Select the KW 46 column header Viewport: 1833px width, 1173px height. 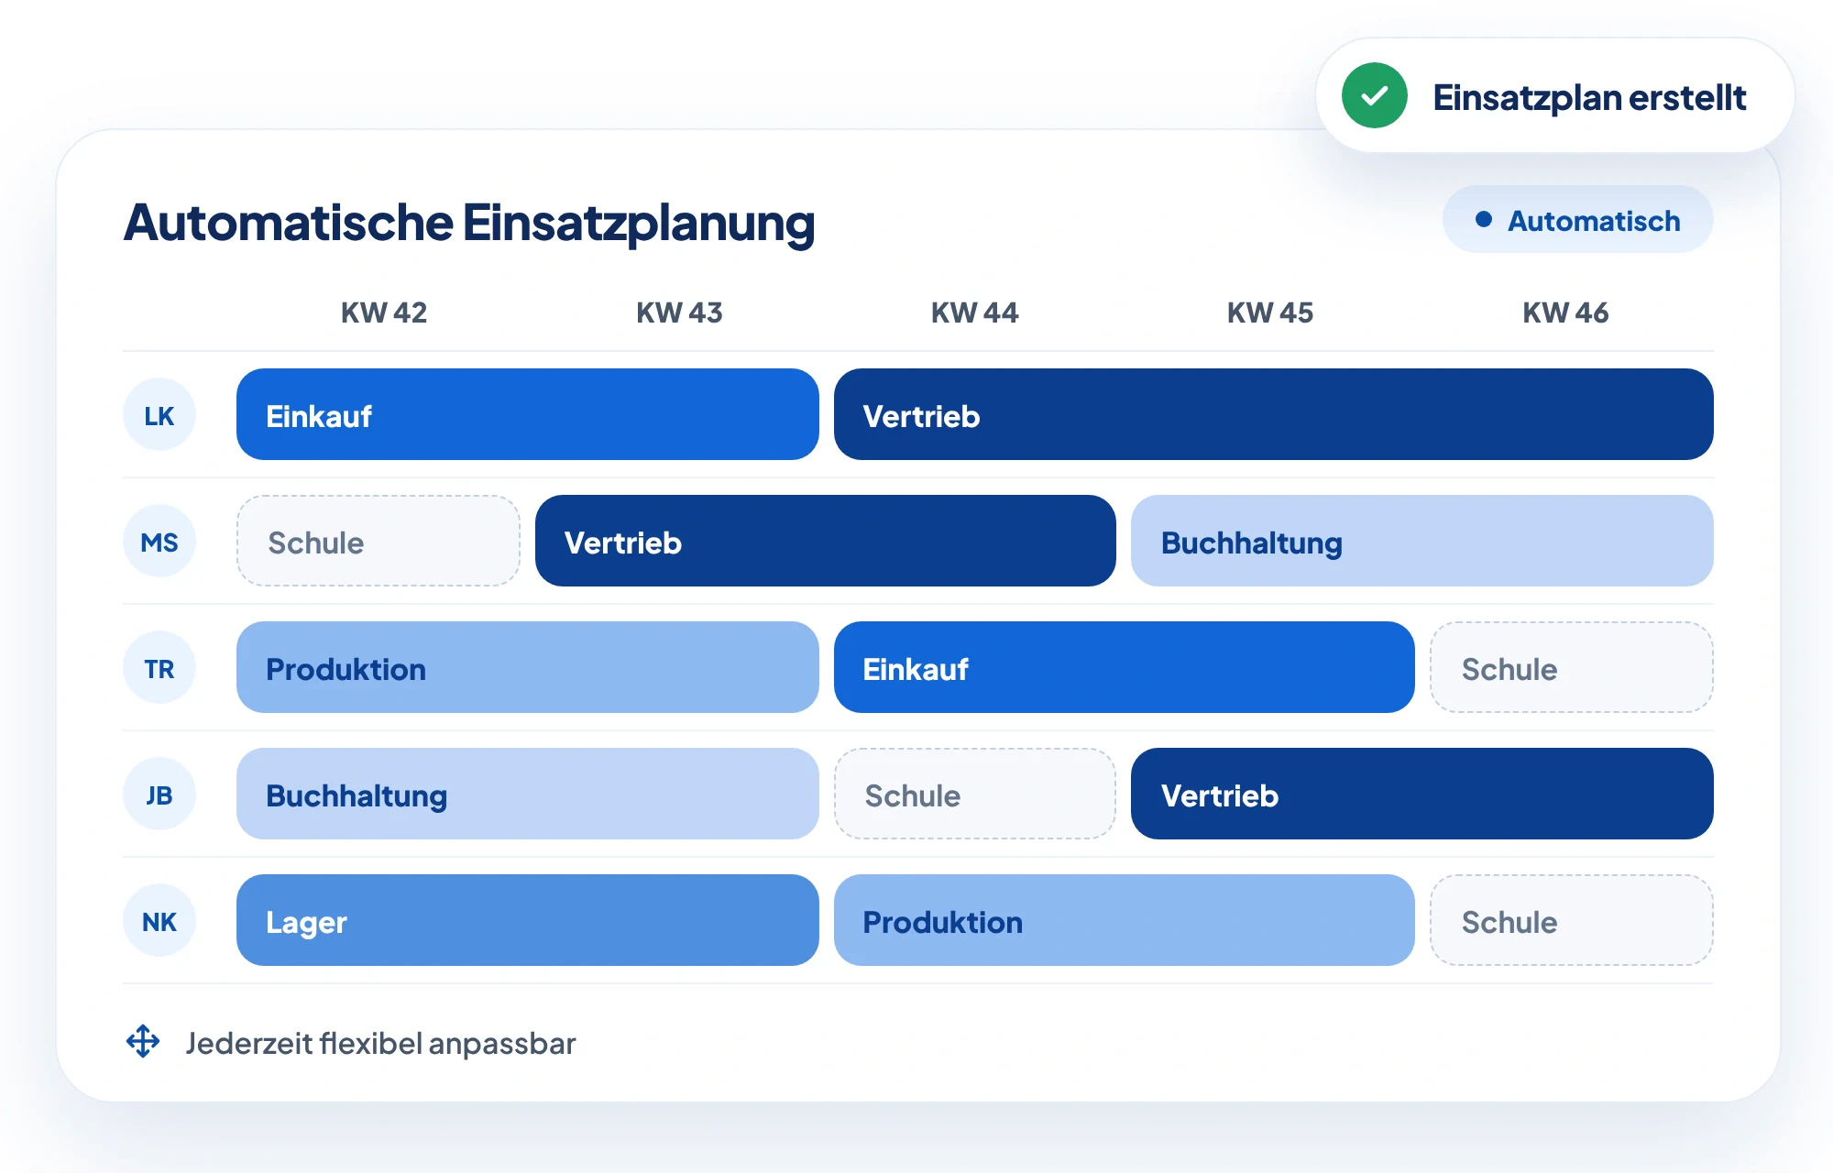tap(1565, 312)
